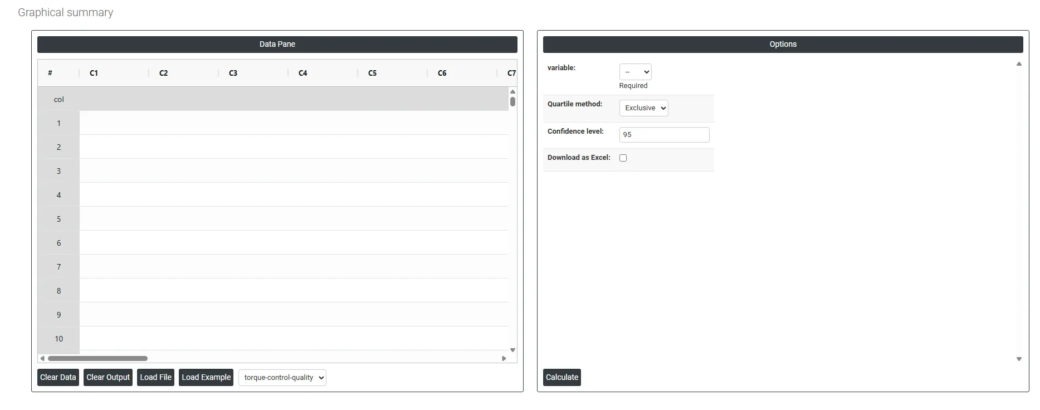Select row 4 header
Viewport: 1040px width, 410px height.
58,195
